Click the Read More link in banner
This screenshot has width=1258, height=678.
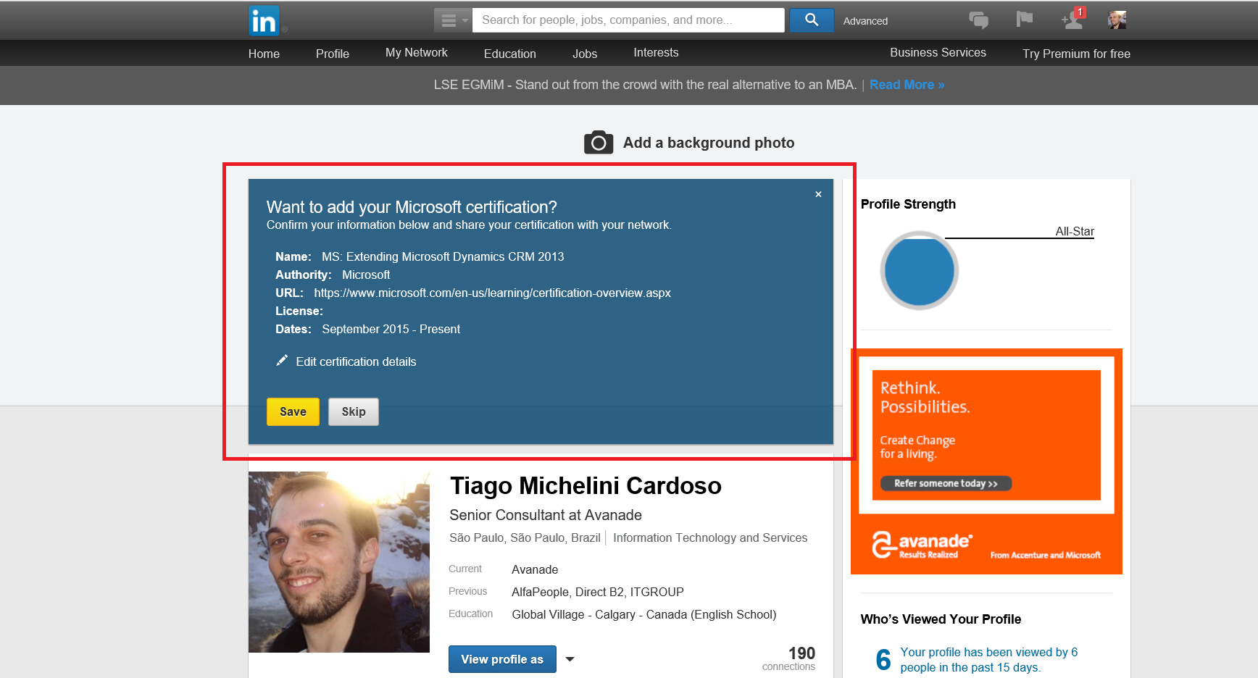point(907,85)
